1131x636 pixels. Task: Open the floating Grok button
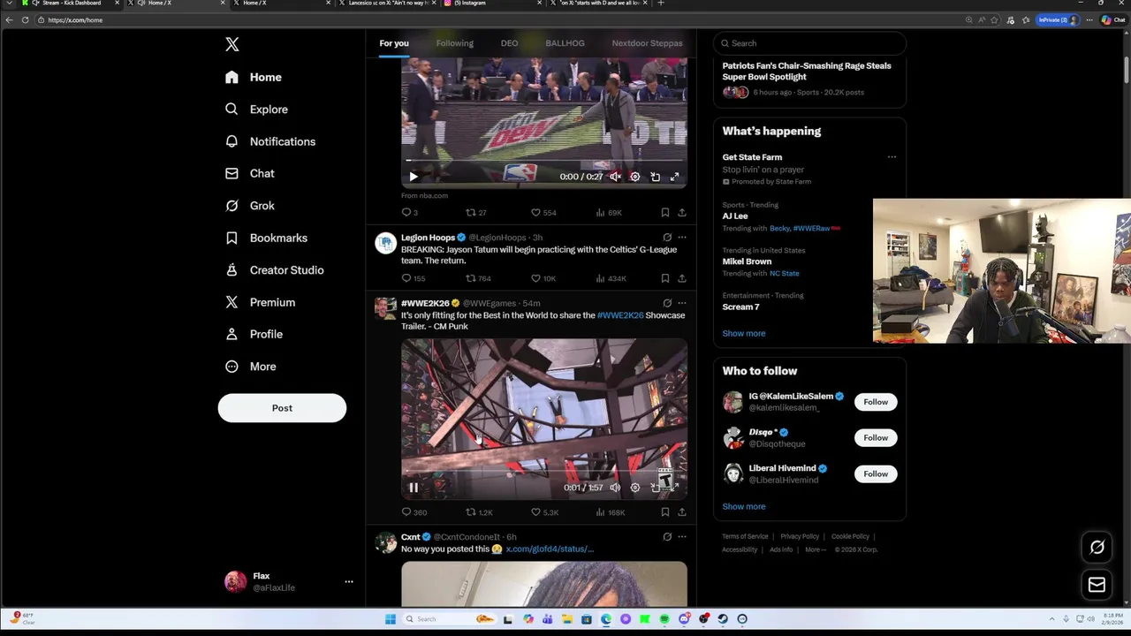click(1097, 548)
